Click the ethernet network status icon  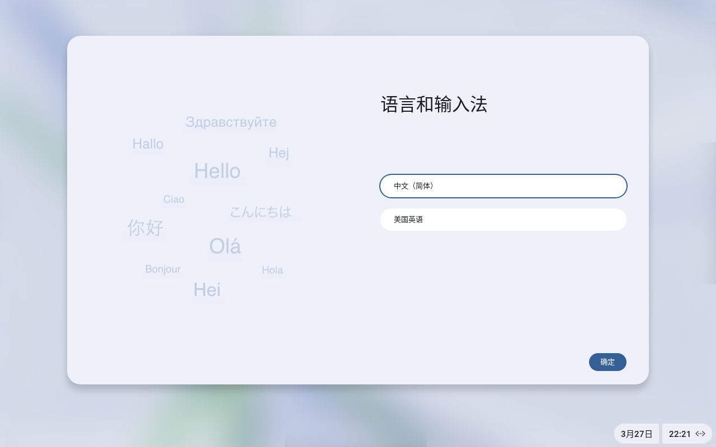(700, 434)
